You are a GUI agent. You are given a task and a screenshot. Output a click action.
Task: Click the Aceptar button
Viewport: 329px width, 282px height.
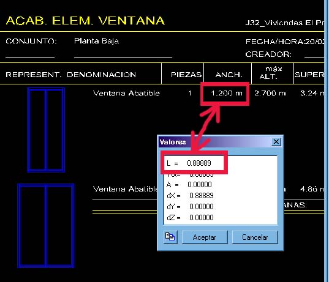[205, 237]
